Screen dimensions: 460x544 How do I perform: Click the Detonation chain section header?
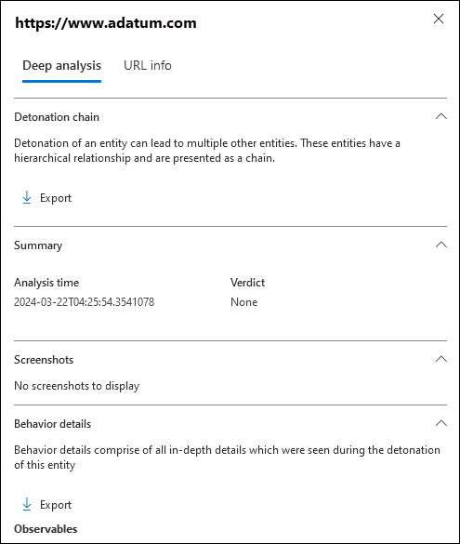(57, 117)
